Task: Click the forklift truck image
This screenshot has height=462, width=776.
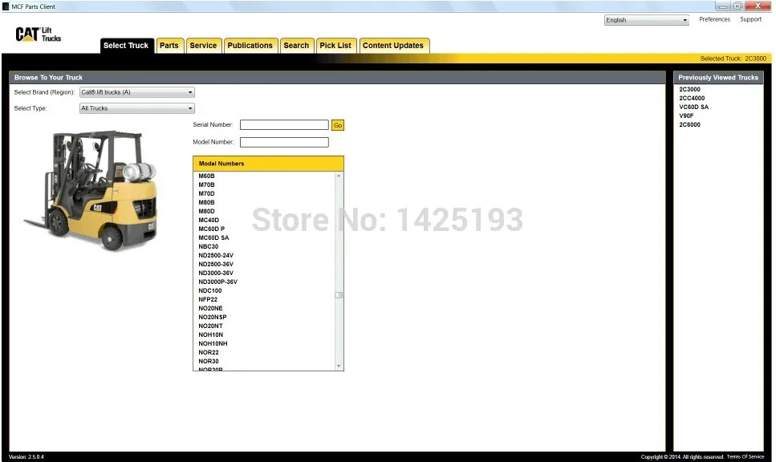Action: click(91, 190)
